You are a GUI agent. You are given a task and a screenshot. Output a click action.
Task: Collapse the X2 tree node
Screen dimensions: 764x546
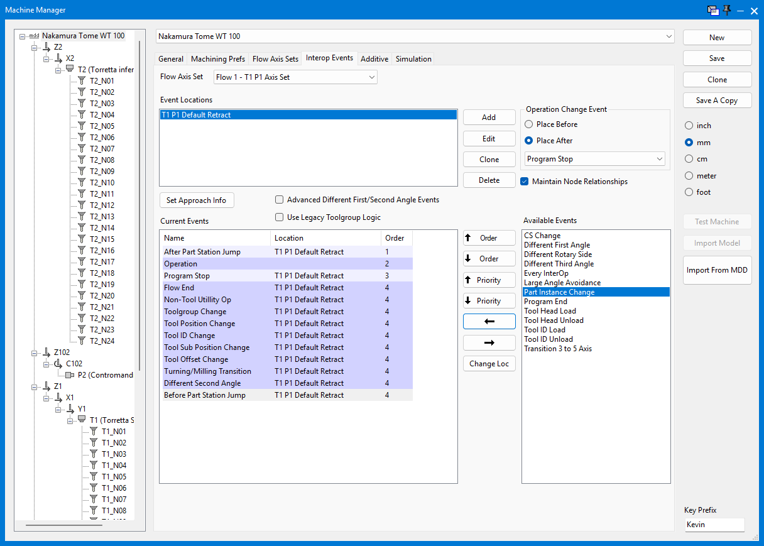pos(46,58)
